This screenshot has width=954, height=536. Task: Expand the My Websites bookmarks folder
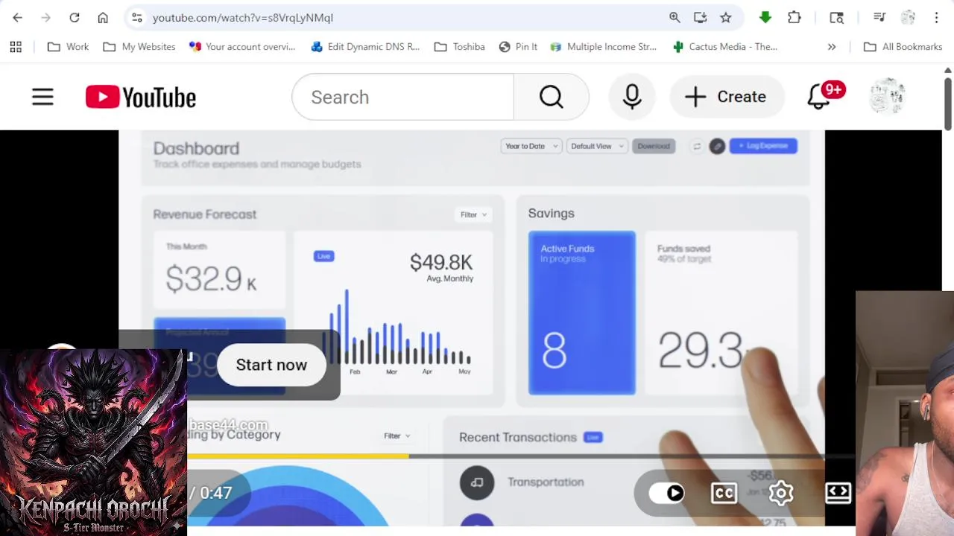(139, 46)
